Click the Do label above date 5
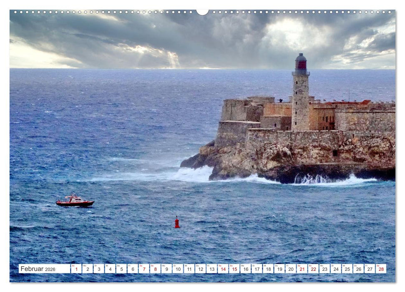Viewport: 405px width, 292px height. pos(119,266)
